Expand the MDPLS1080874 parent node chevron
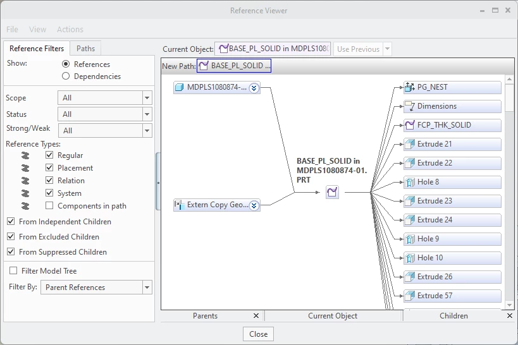This screenshot has height=345, width=518. (254, 88)
